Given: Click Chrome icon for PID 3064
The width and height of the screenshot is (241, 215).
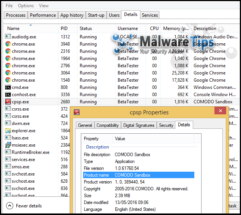Looking at the screenshot, I should pyautogui.click(x=8, y=73).
